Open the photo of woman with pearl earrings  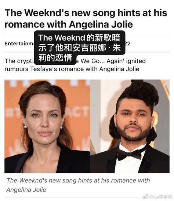click(47, 126)
